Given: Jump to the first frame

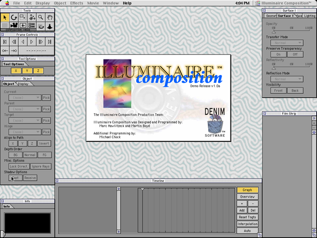Looking at the screenshot, I should (5, 42).
